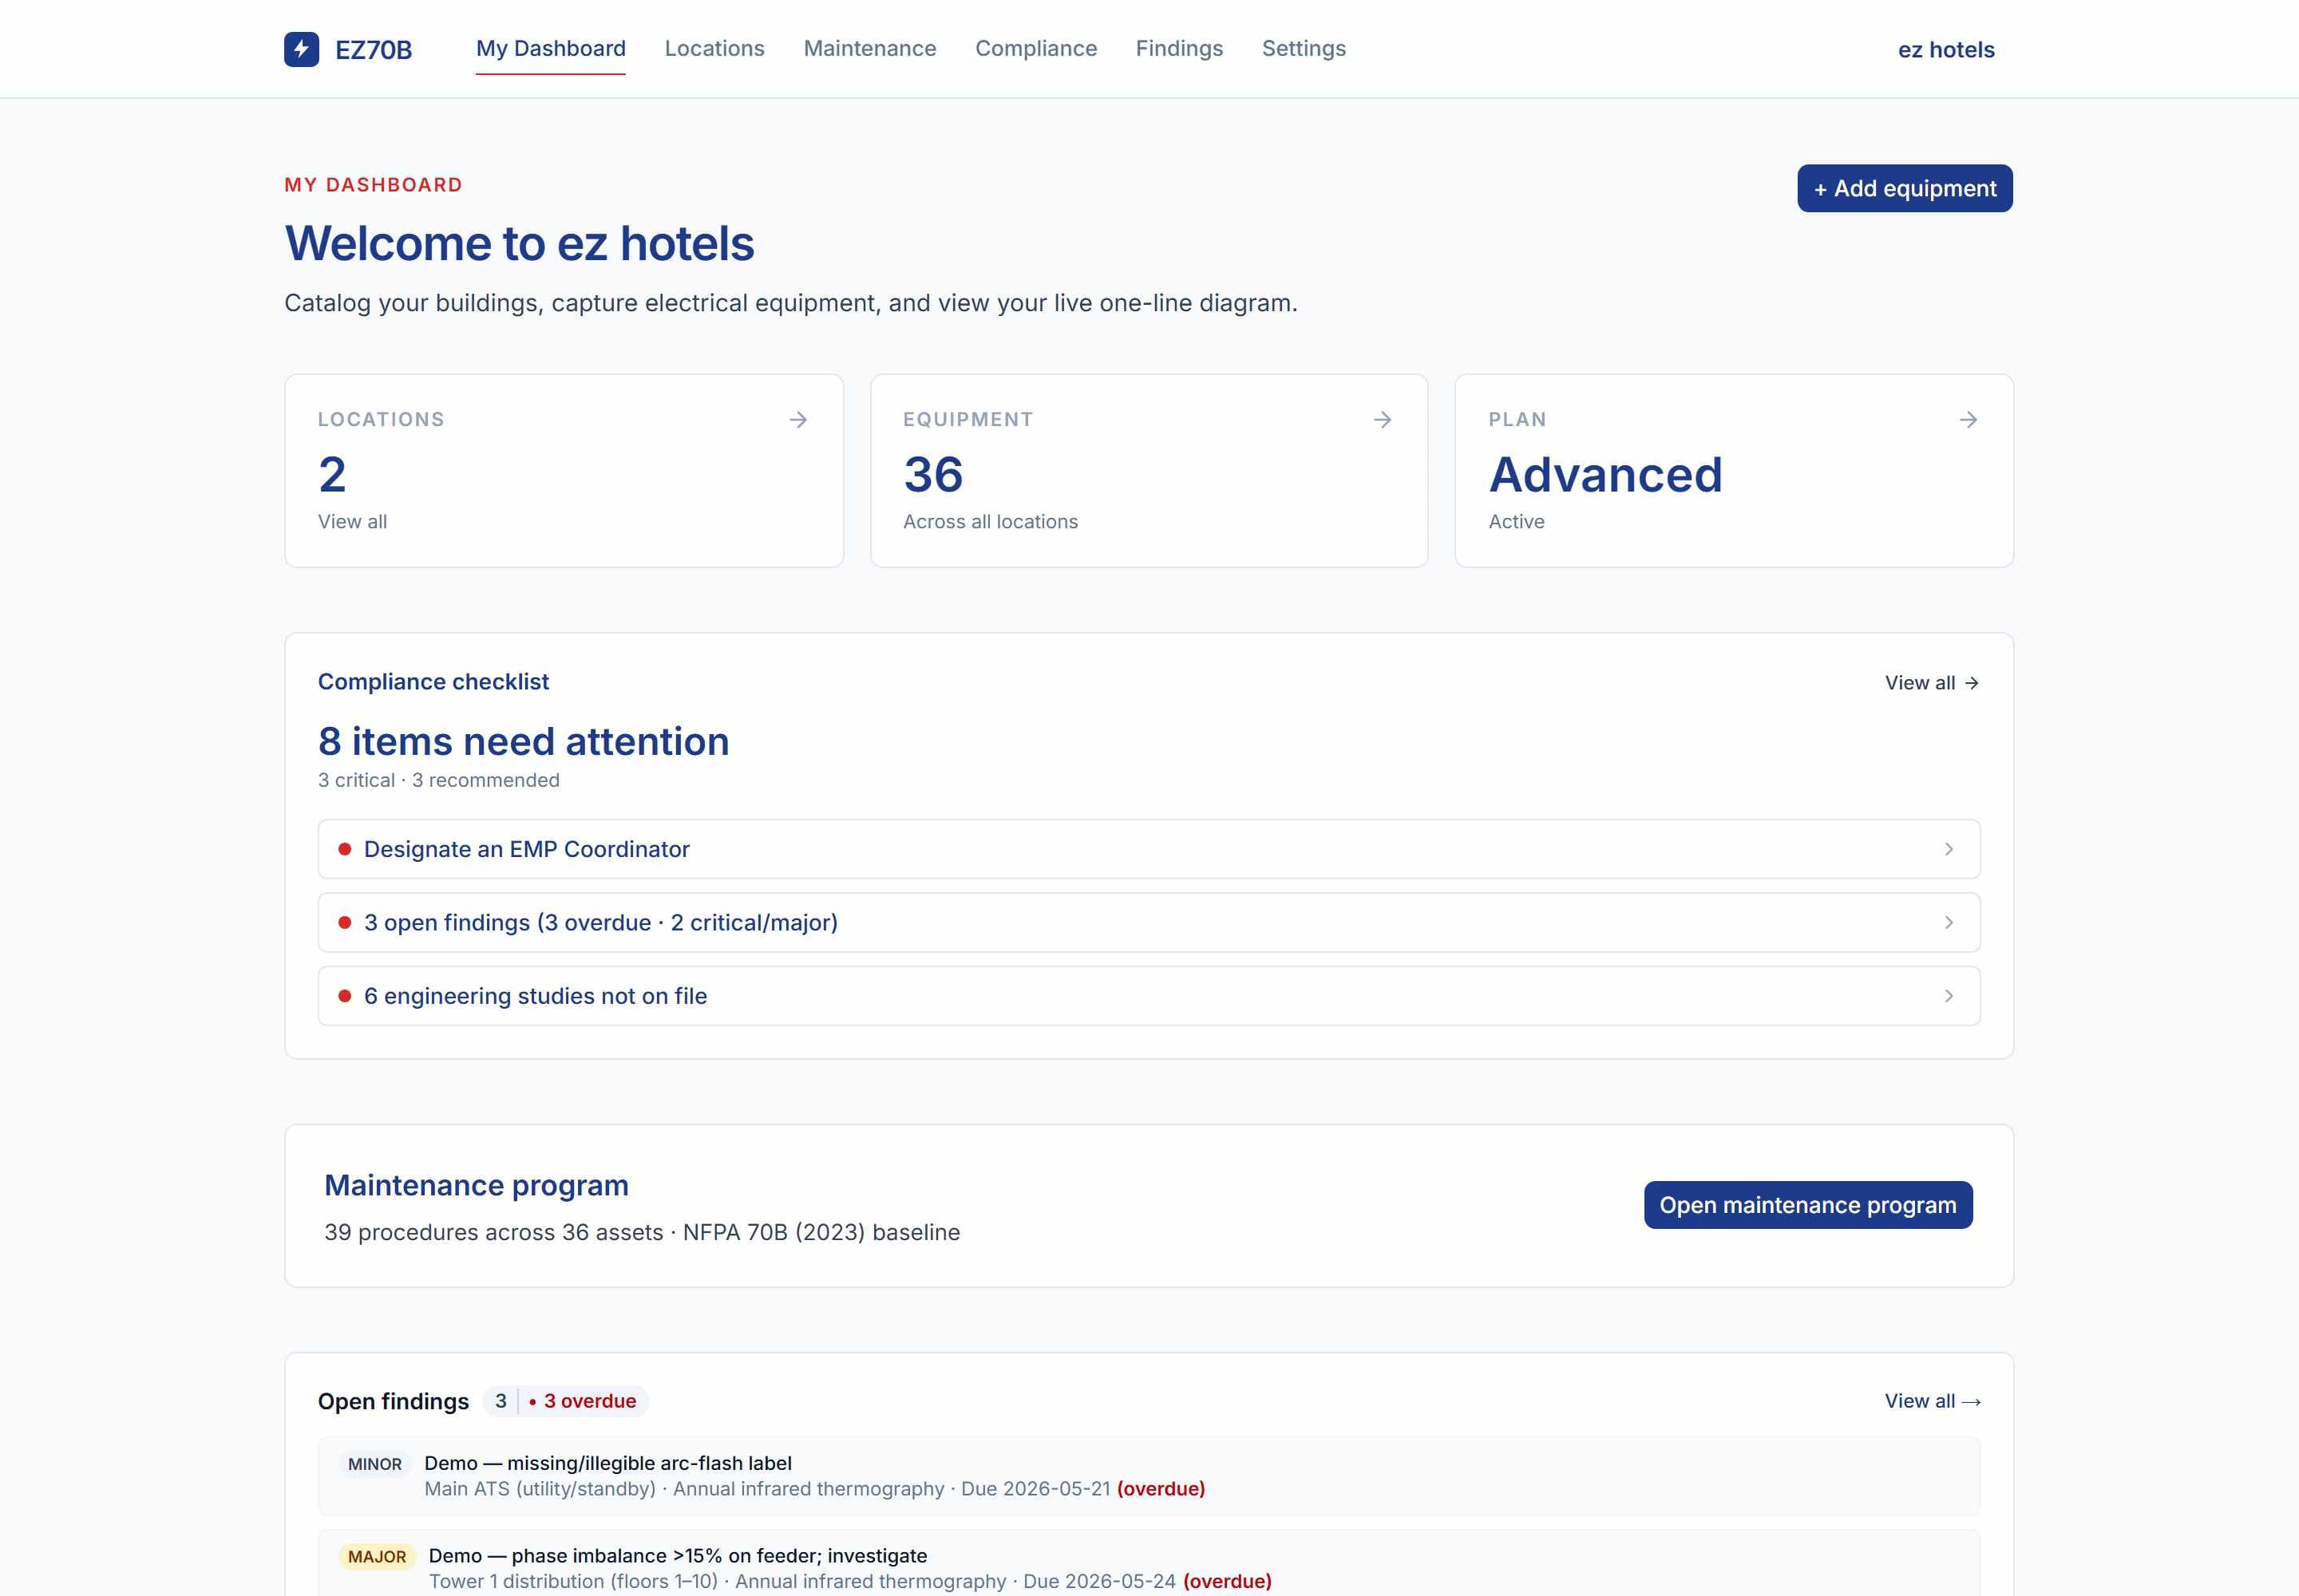Click the 3 overdue badge
The height and width of the screenshot is (1596, 2299).
click(x=582, y=1401)
